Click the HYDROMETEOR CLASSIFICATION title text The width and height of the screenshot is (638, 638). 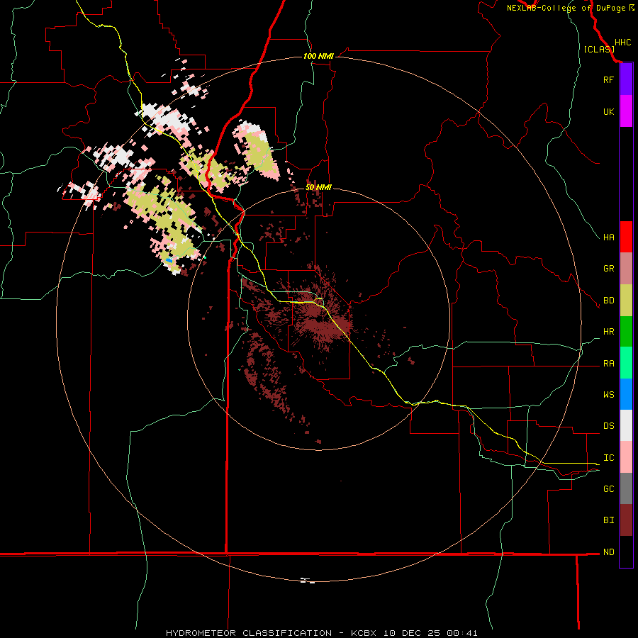click(249, 633)
